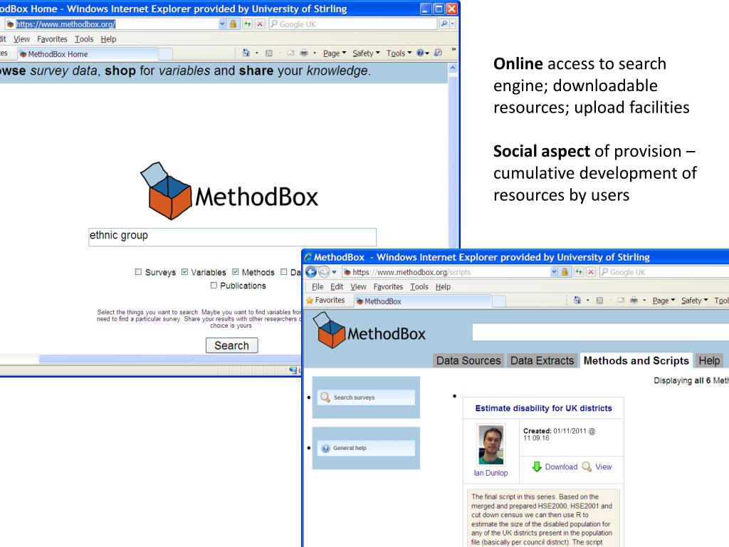The image size is (729, 547).
Task: Click the help question mark icon in MethodBox Home window
Action: (x=420, y=53)
